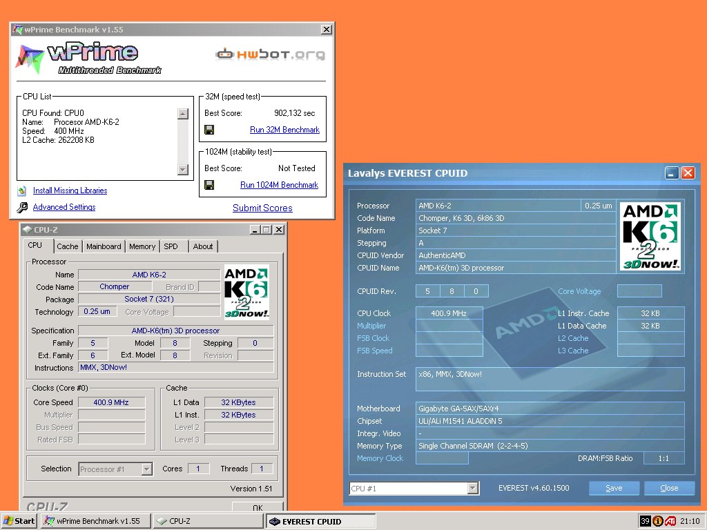Open the About tab in CPU-Z
The width and height of the screenshot is (707, 530).
203,246
